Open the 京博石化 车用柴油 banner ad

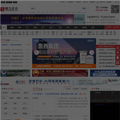(60, 82)
